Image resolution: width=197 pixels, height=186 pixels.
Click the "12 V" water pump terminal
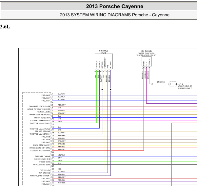tap(147, 64)
